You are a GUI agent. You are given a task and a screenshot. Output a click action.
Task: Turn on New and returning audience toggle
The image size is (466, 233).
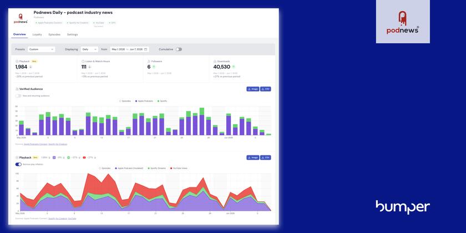point(18,95)
